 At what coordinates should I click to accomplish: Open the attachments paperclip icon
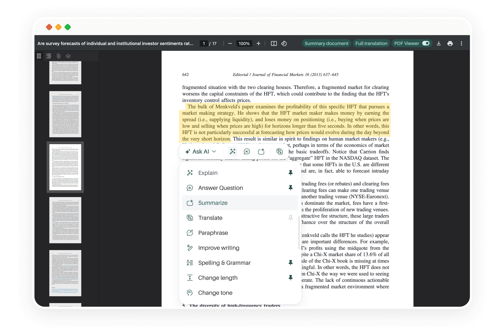pyautogui.click(x=59, y=56)
